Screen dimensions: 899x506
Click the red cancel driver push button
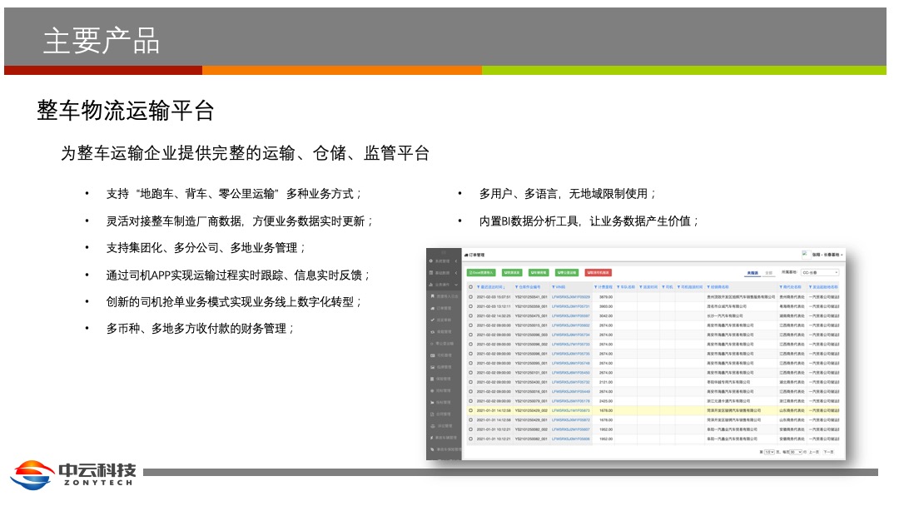(x=598, y=272)
